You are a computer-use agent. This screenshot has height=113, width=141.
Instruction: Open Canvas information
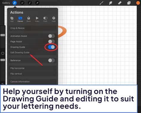(32, 81)
